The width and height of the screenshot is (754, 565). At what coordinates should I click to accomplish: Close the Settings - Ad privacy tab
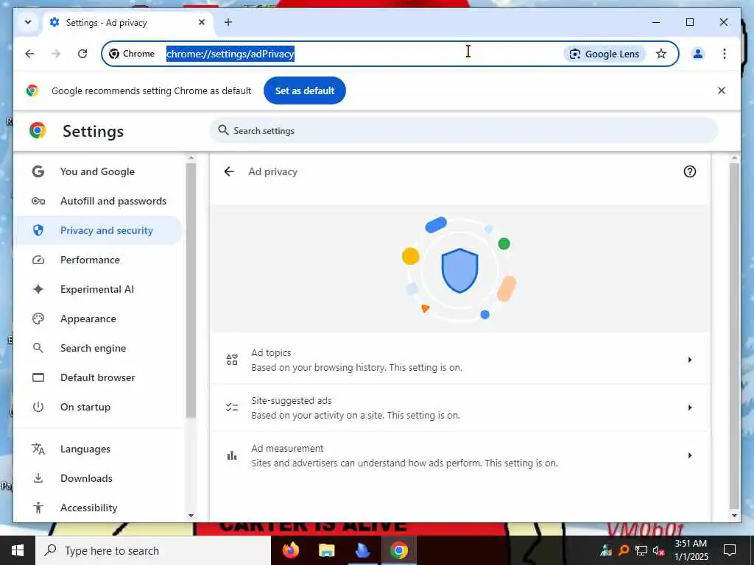202,22
